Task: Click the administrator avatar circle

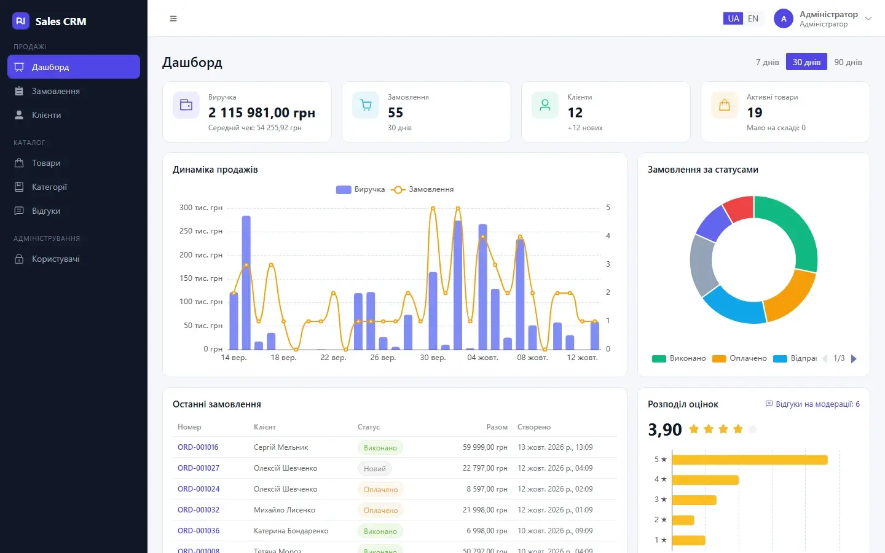Action: 784,18
